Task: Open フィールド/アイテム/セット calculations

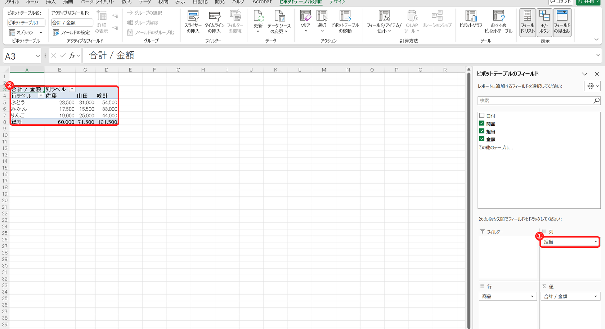Action: tap(384, 22)
